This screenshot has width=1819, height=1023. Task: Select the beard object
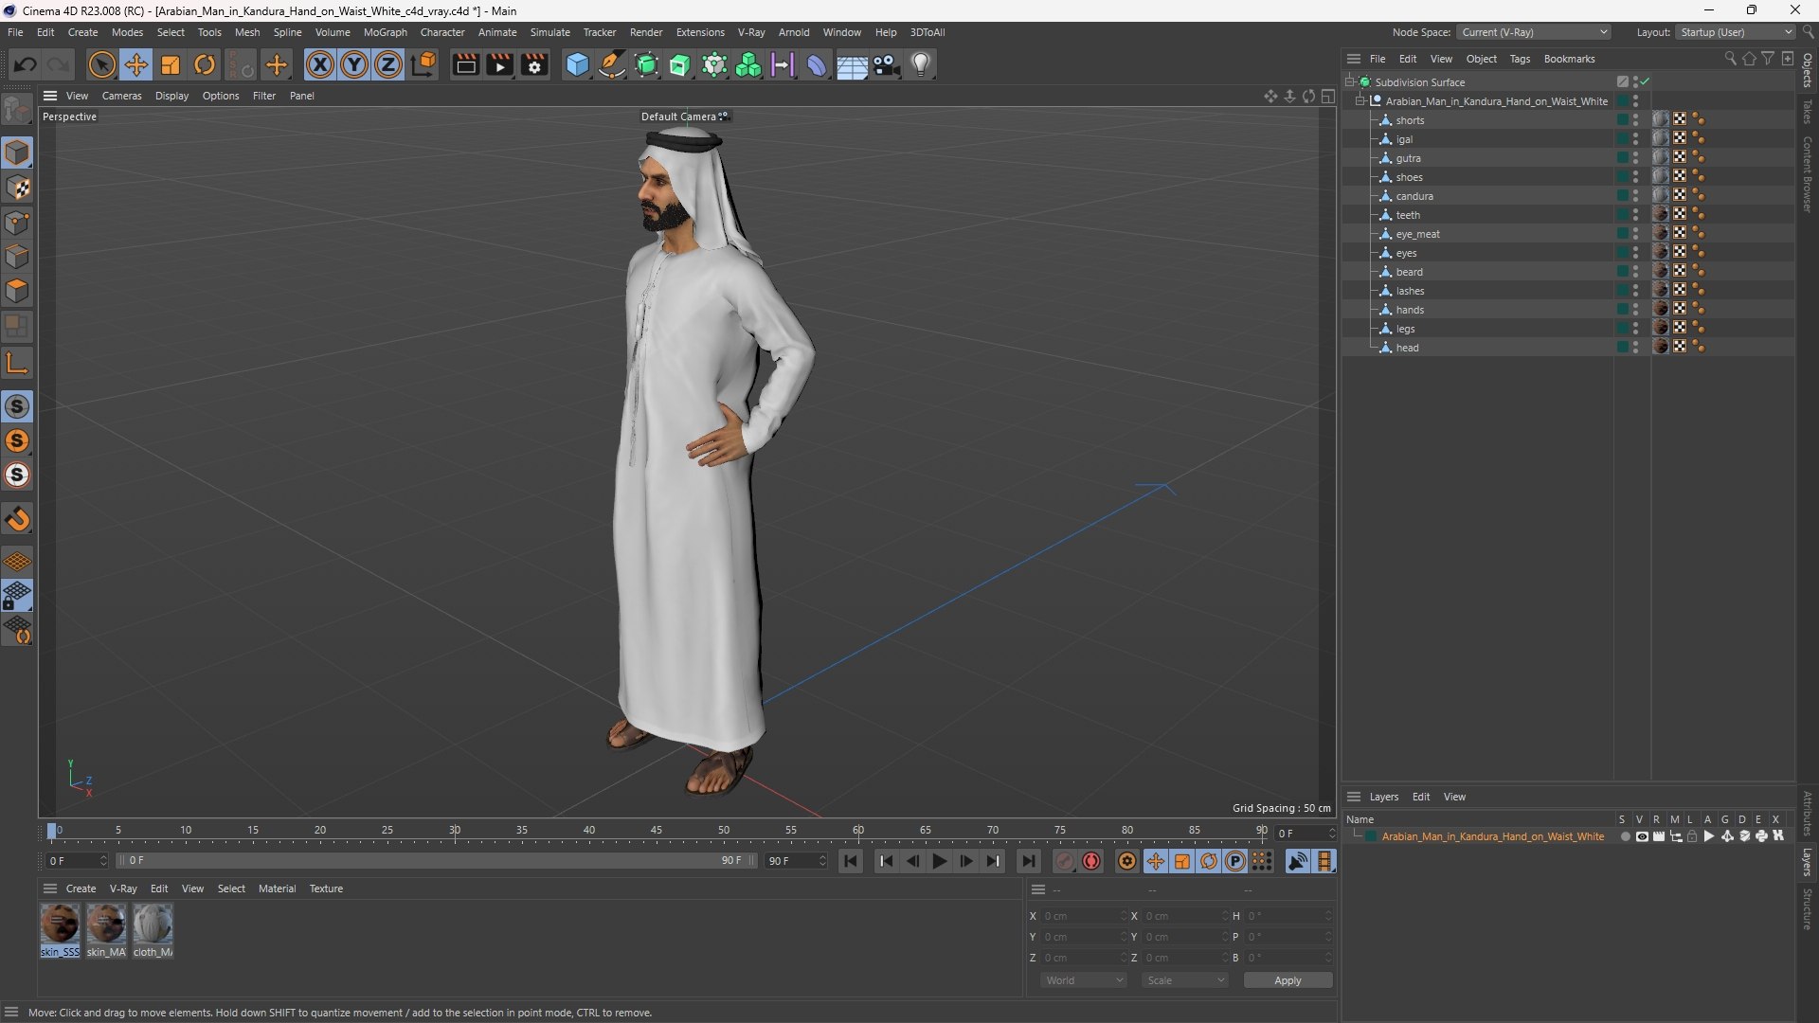[1409, 272]
